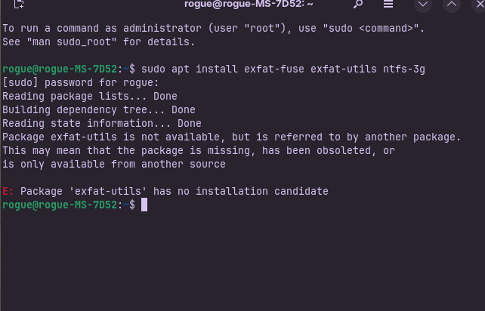The height and width of the screenshot is (311, 485).
Task: Click the rogue@rogue-MS-7D52 window title
Action: [x=249, y=4]
